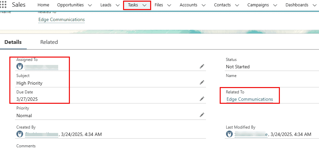Go to the Home tab

tap(43, 5)
